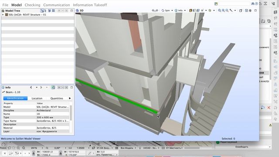The image size is (279, 157).
Task: Click the zoom to fit magnifier icon
Action: (x=220, y=10)
